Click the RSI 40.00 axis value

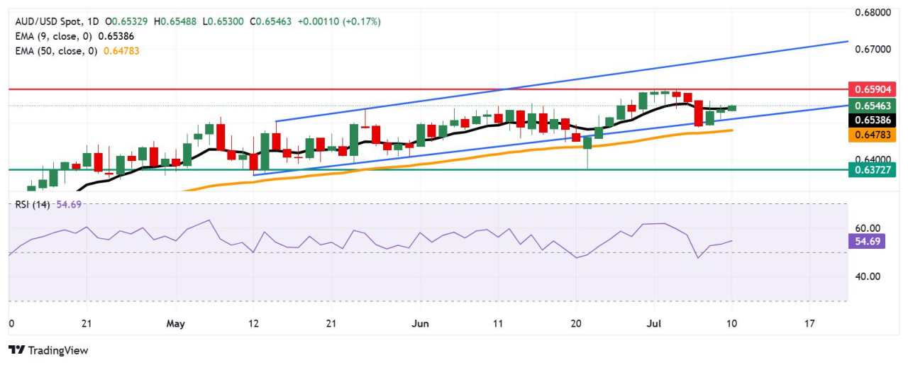pyautogui.click(x=866, y=276)
